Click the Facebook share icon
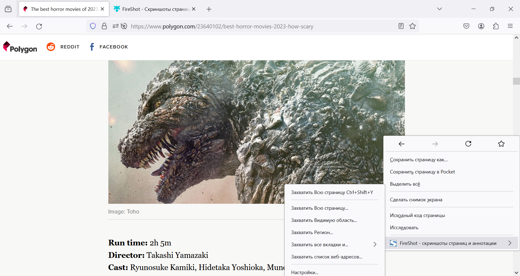The height and width of the screenshot is (276, 520). (92, 47)
